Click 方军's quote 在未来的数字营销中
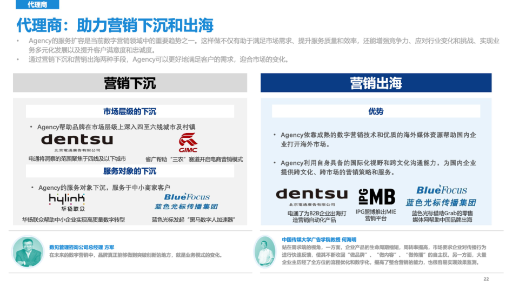Screen dimensions: 519x292 (x=136, y=255)
